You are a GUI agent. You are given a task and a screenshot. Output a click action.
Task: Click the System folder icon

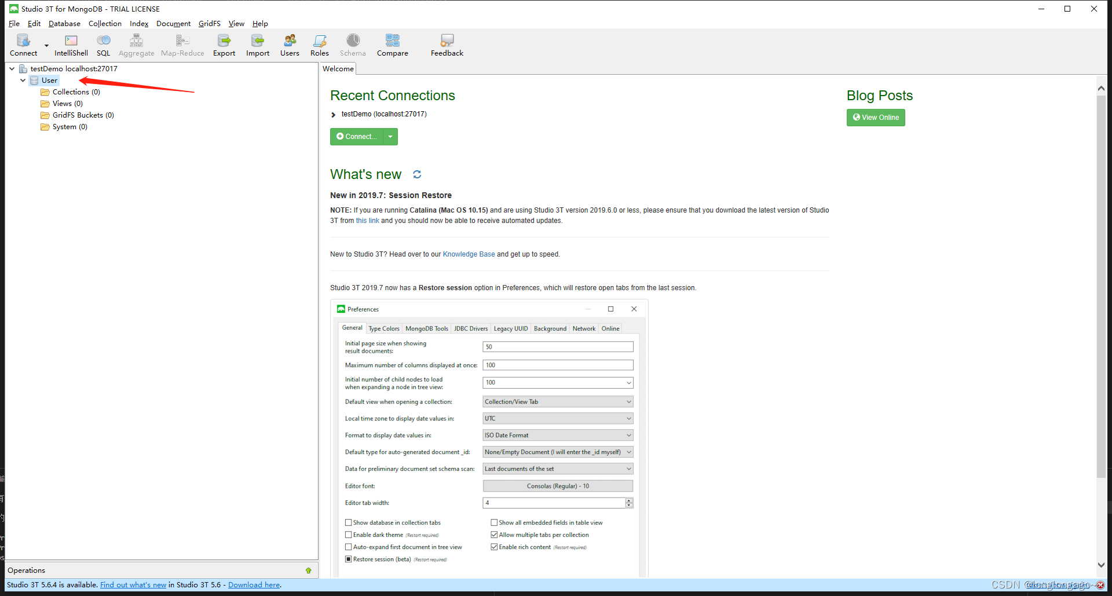tap(45, 127)
